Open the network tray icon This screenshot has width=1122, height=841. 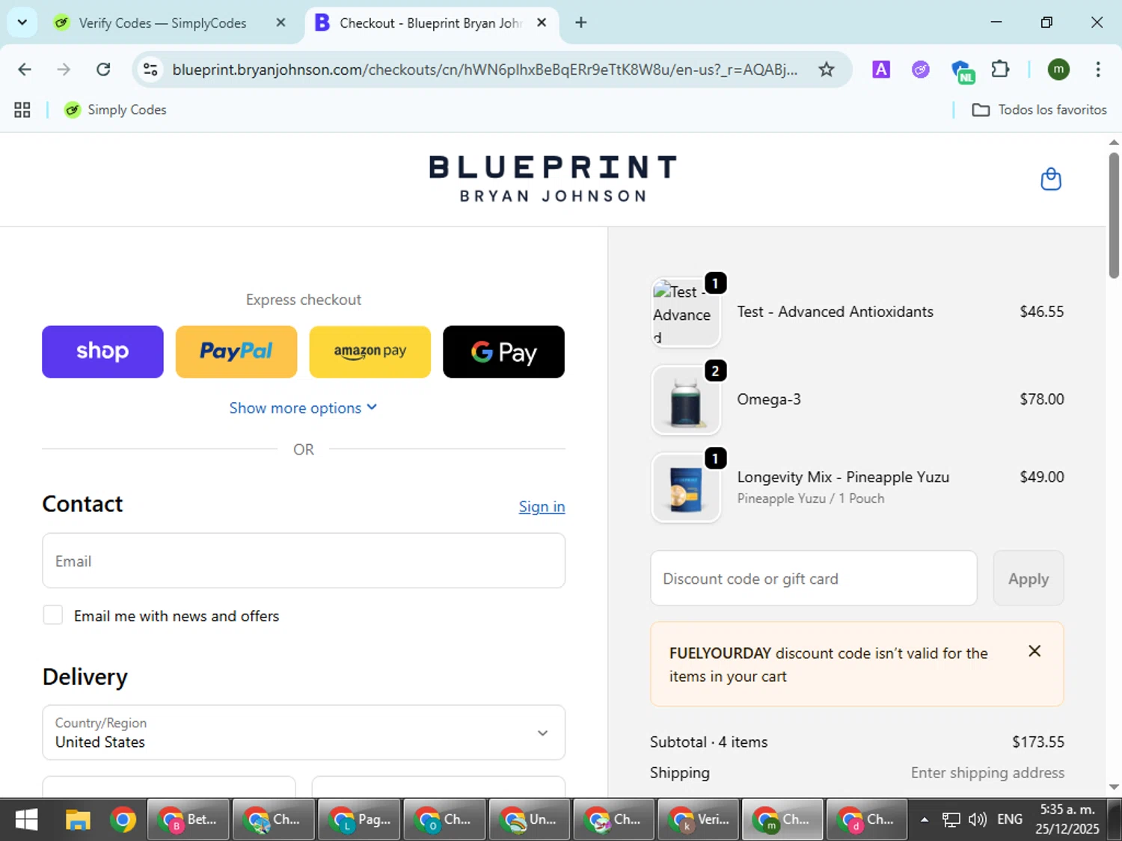[x=951, y=820]
